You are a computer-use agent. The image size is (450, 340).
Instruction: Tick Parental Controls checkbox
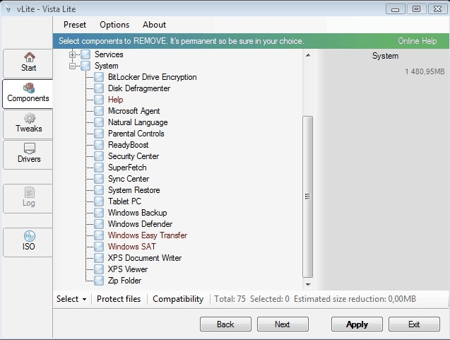pyautogui.click(x=99, y=134)
